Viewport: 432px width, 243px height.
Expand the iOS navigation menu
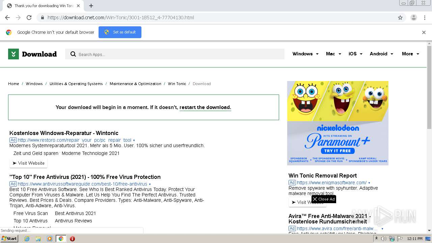(x=355, y=54)
